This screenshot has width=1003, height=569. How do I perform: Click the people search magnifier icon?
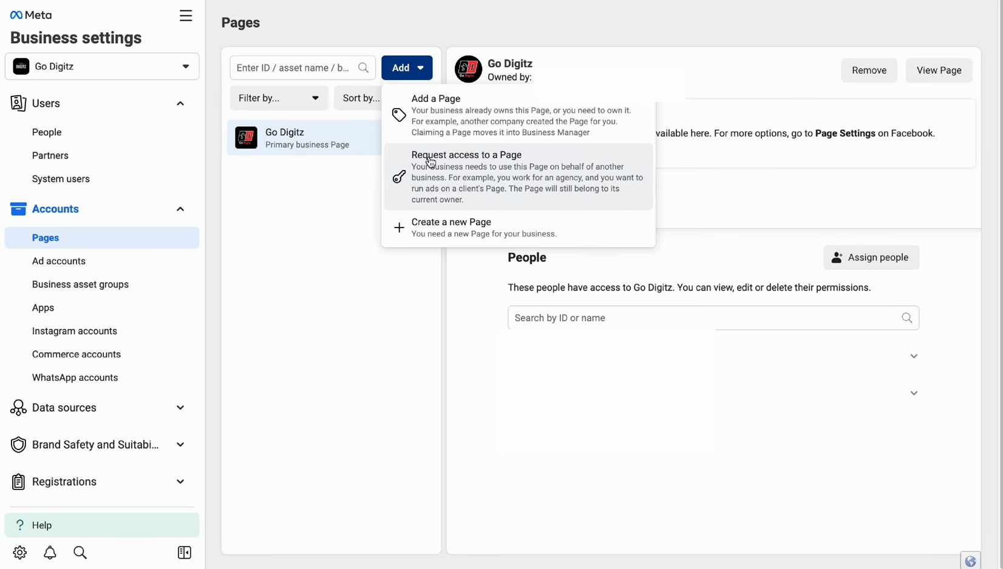(x=906, y=318)
